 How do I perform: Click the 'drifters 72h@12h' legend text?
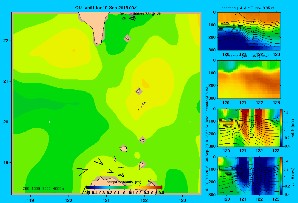click(x=147, y=14)
